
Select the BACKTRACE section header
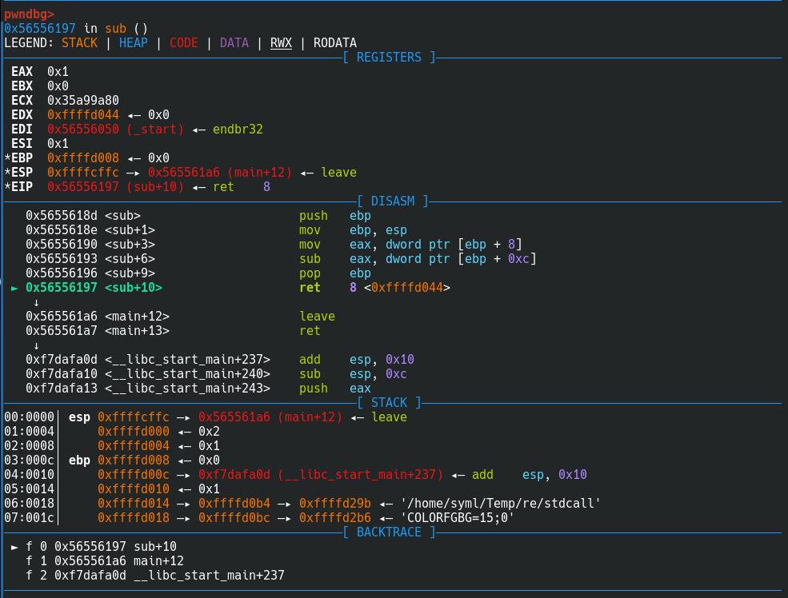coord(389,532)
